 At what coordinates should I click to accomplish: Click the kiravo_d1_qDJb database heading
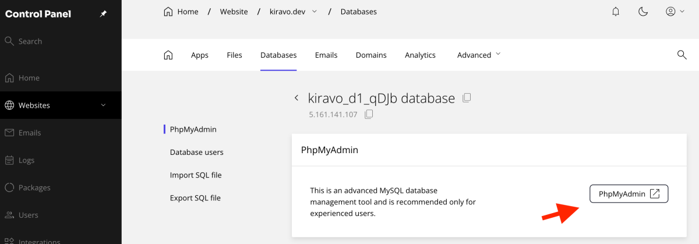[x=381, y=98]
